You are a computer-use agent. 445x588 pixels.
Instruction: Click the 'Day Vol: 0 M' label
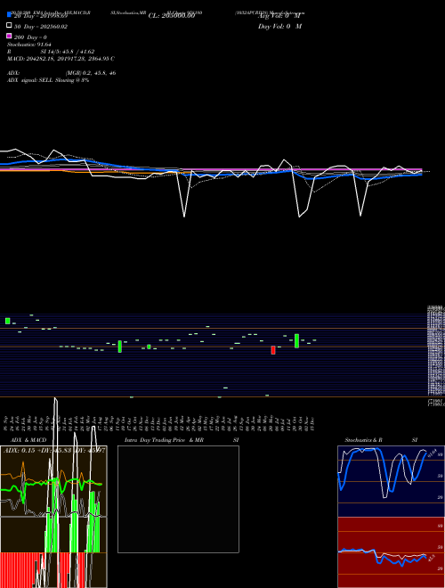coord(279,27)
